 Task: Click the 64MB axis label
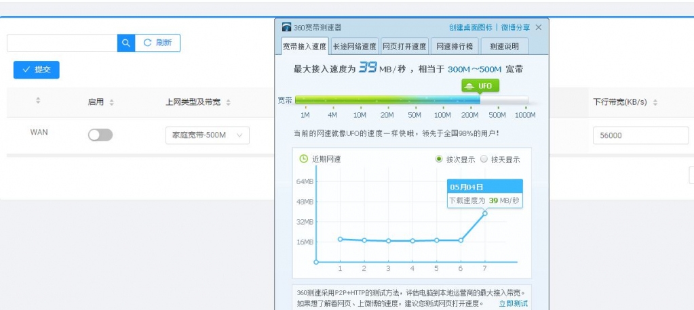pos(305,181)
